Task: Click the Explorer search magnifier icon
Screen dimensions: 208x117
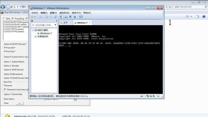Action: (x=206, y=7)
